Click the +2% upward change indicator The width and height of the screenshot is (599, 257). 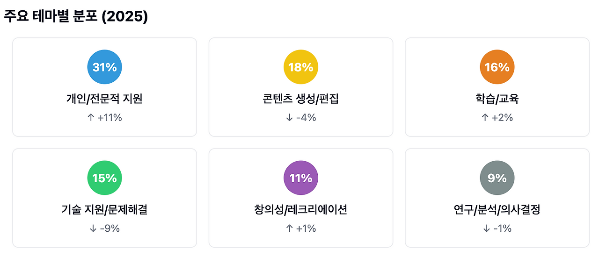(497, 118)
